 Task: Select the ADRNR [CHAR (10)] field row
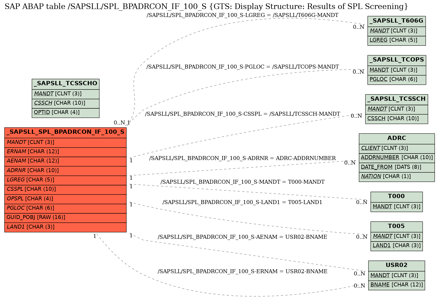65,170
